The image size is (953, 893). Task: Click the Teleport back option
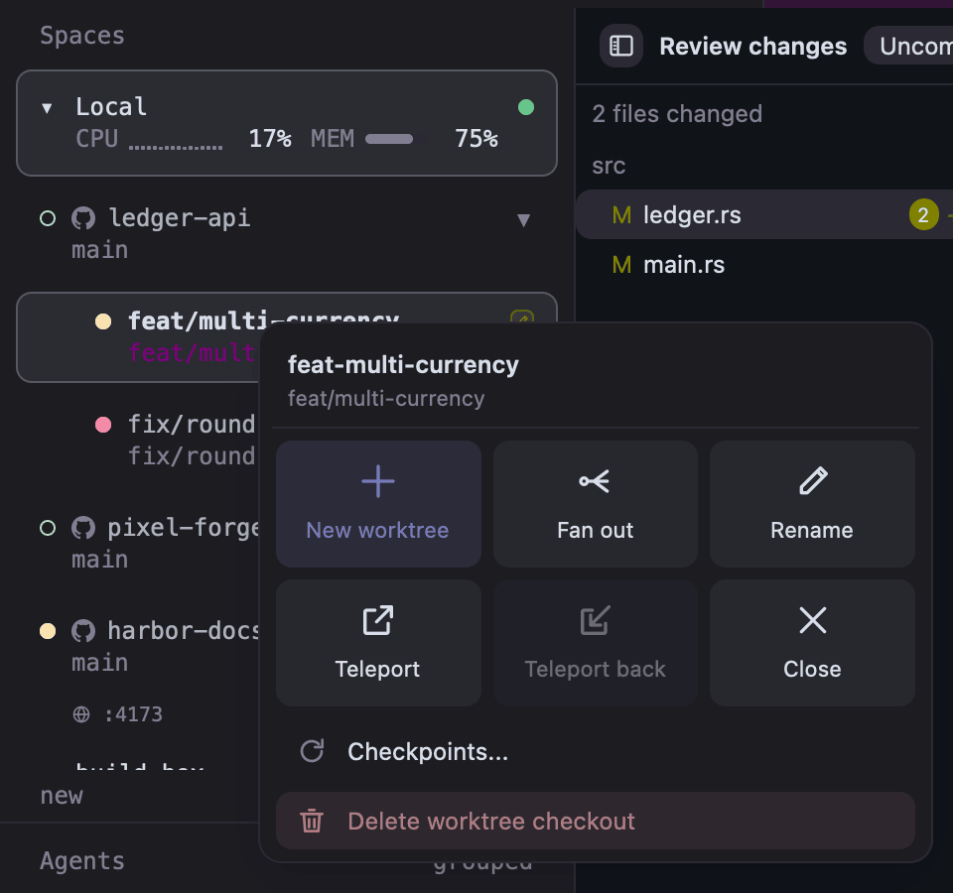596,643
